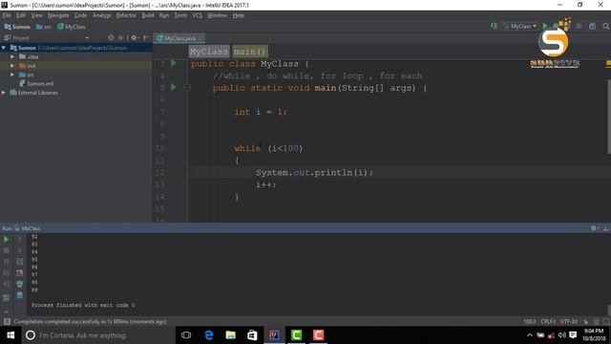
Task: Collapse all in the Project panel header
Action: (x=121, y=38)
